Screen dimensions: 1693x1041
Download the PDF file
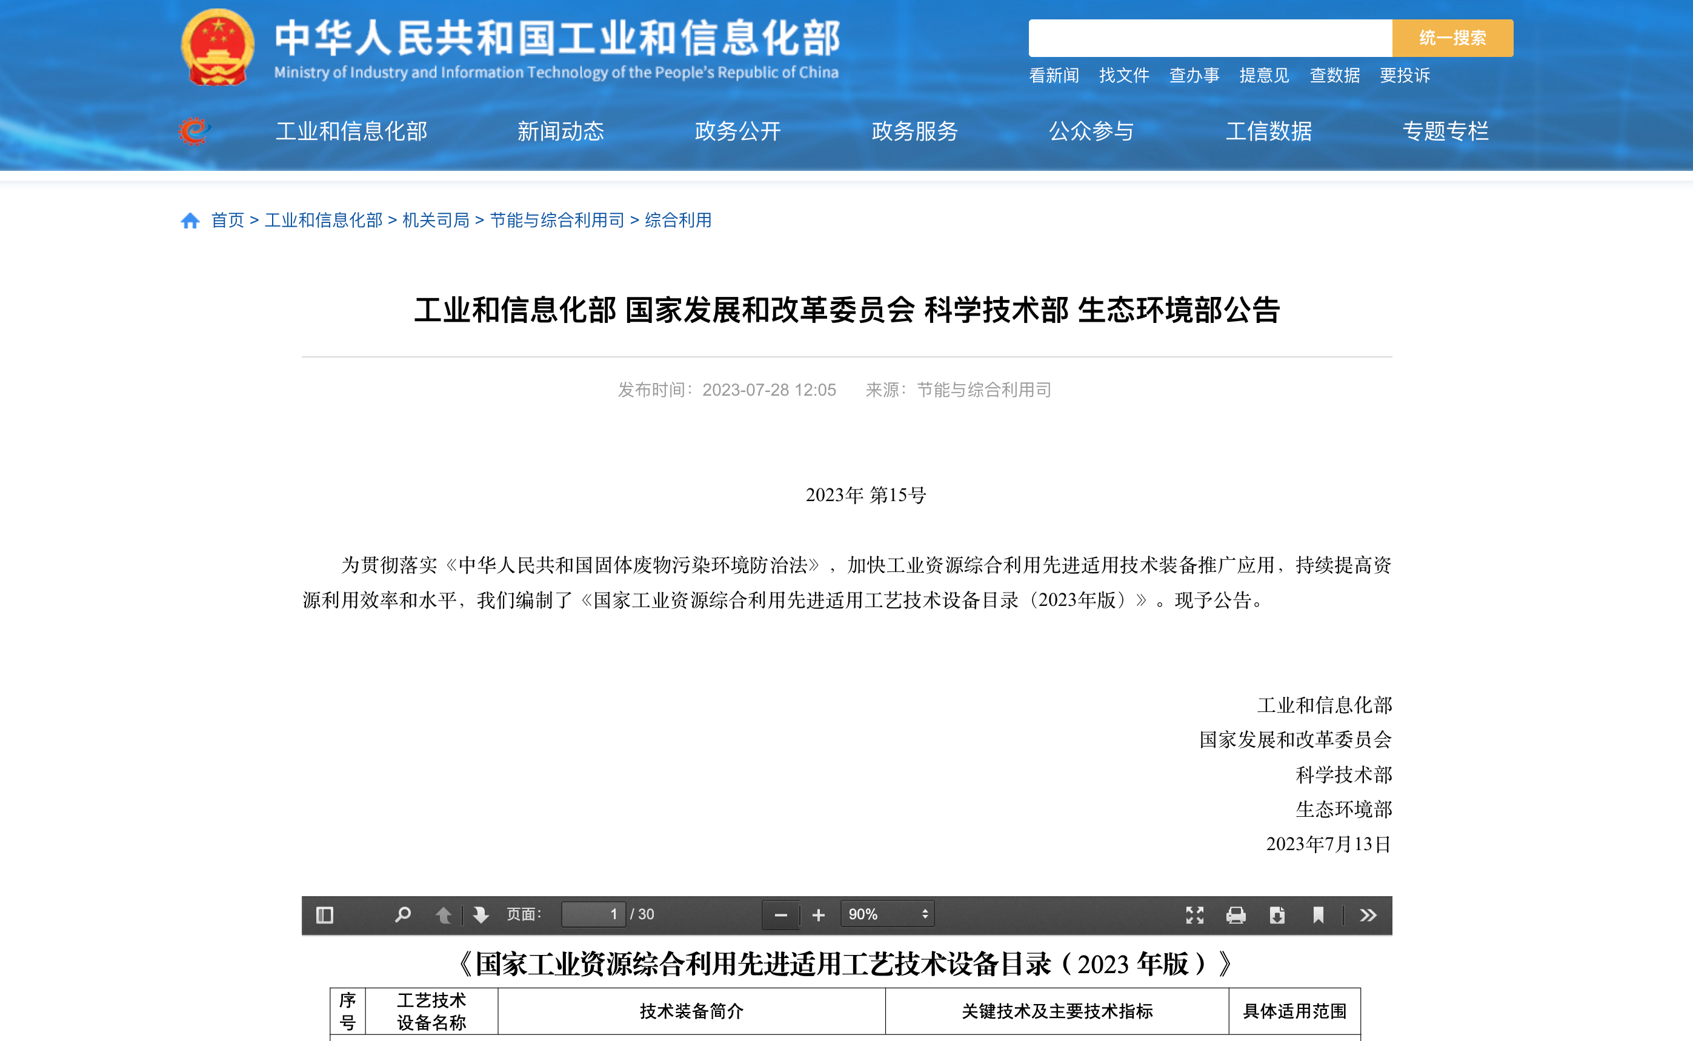point(1277,914)
